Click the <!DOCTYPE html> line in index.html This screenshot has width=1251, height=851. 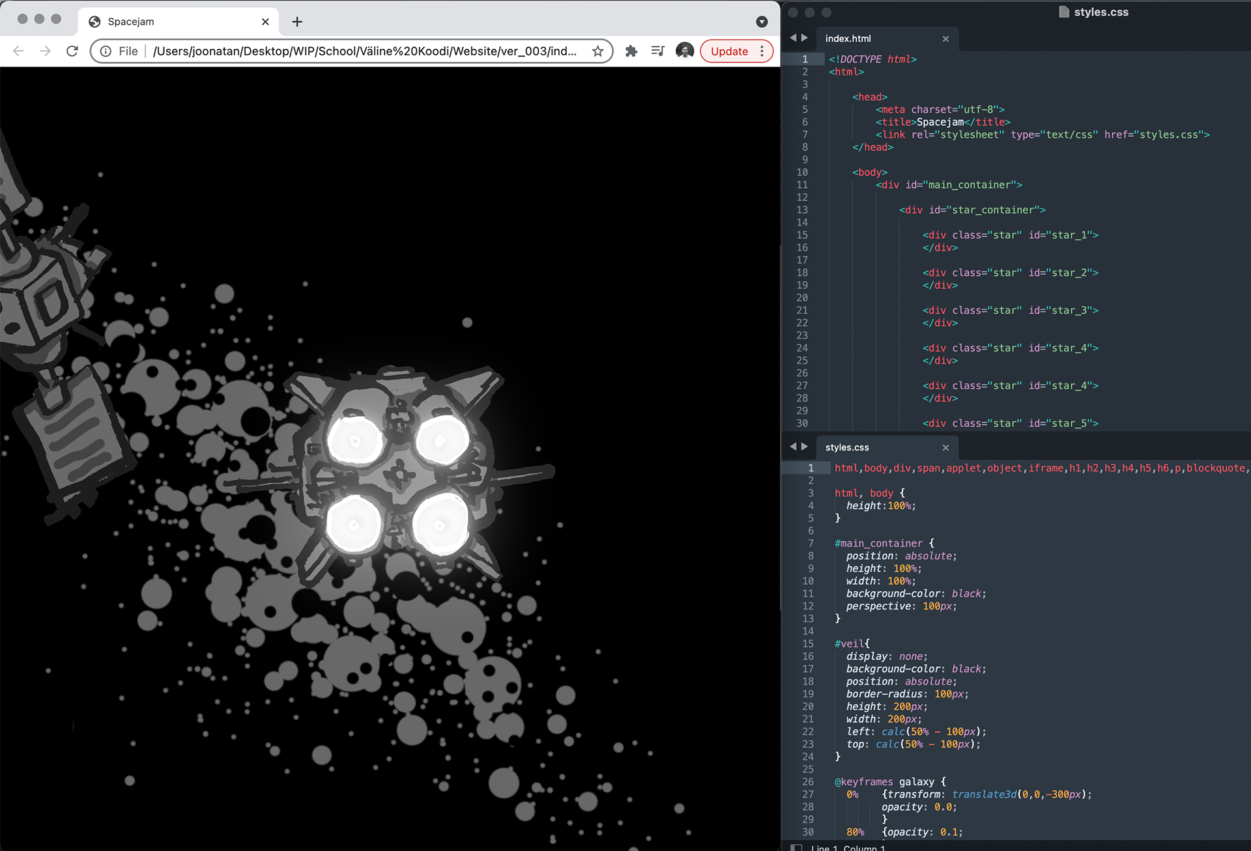872,59
